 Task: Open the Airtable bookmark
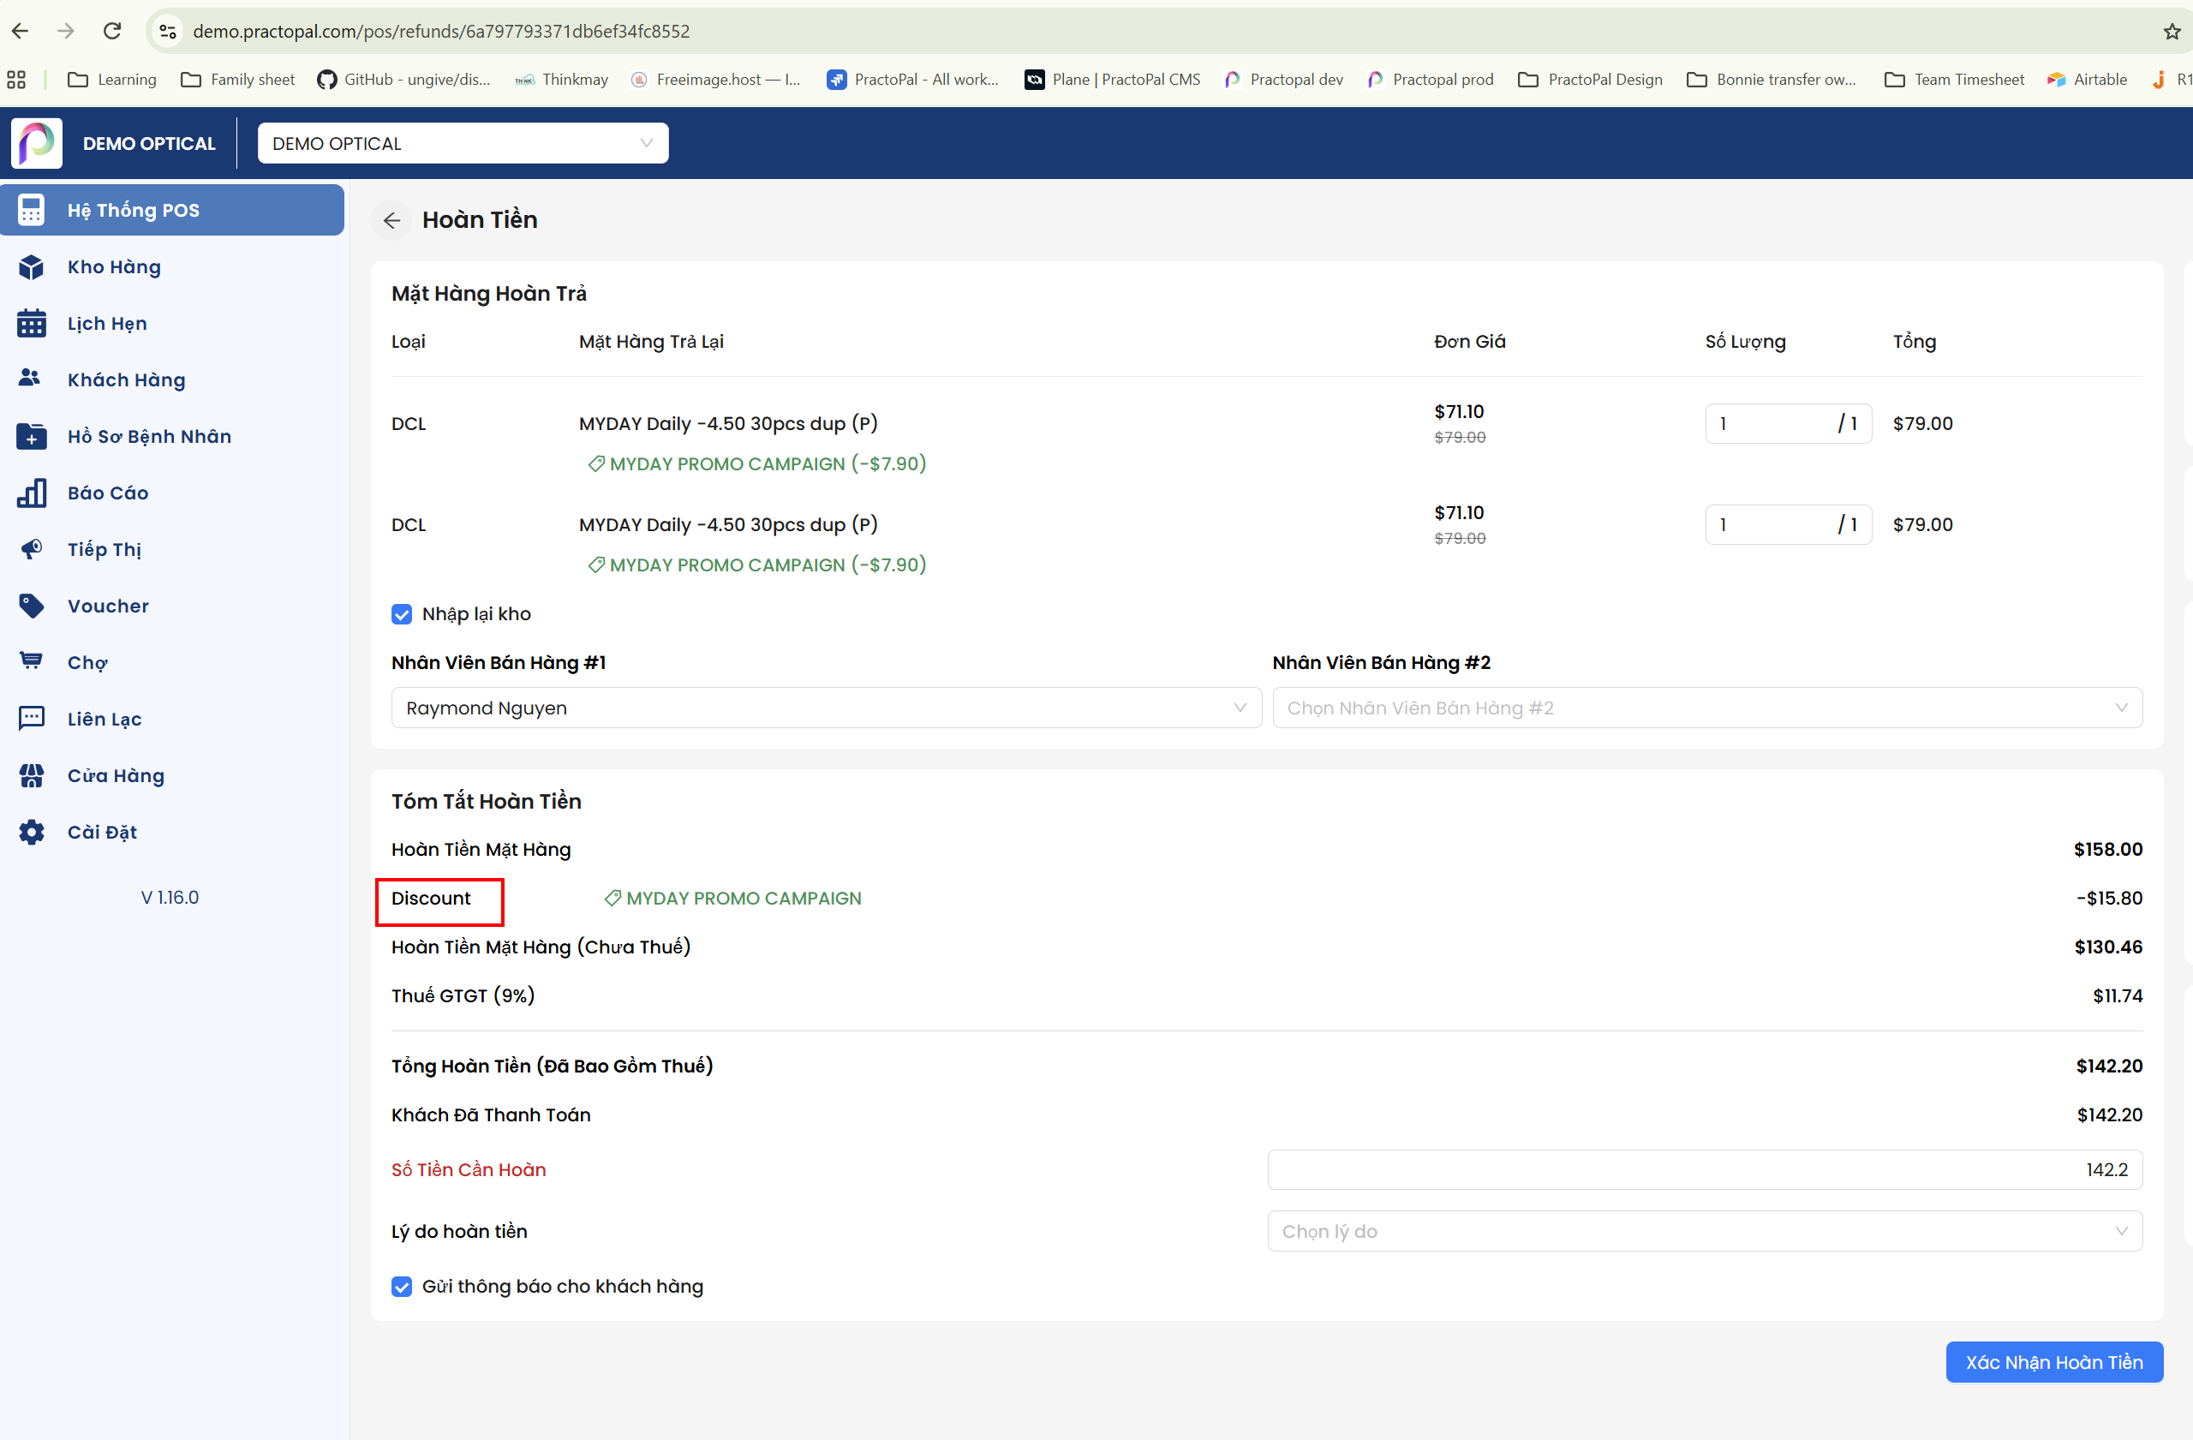(x=2088, y=79)
